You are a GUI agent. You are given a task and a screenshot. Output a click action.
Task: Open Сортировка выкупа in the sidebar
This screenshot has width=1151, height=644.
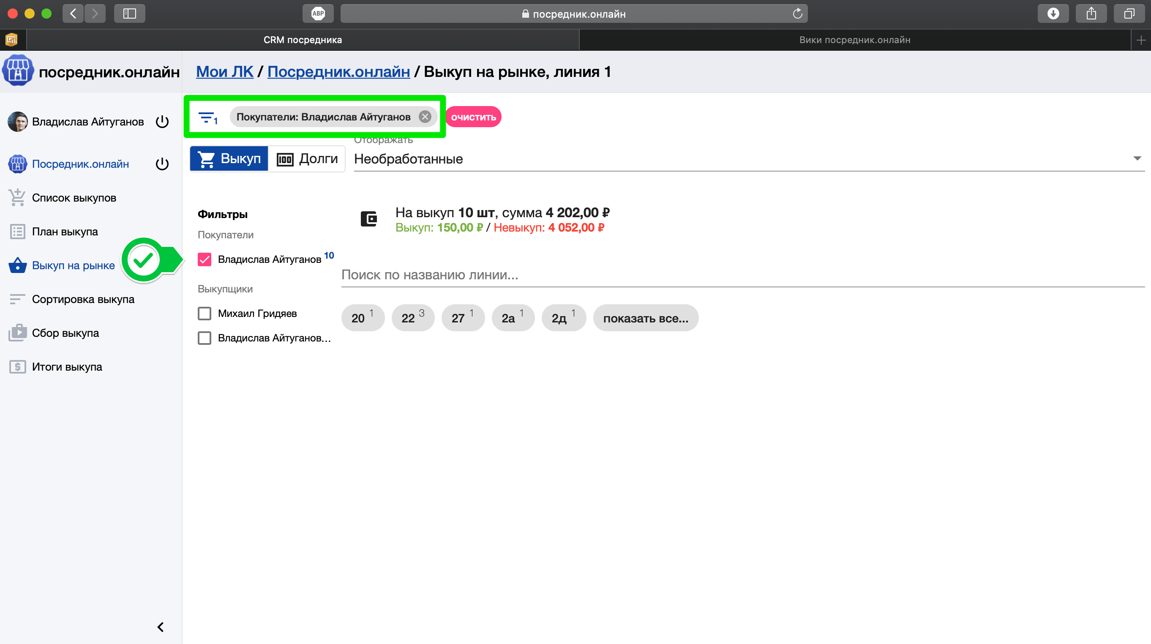(x=83, y=300)
